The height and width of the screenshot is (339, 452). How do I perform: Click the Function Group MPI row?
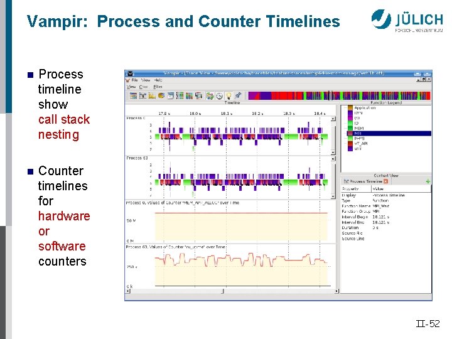[x=385, y=212]
